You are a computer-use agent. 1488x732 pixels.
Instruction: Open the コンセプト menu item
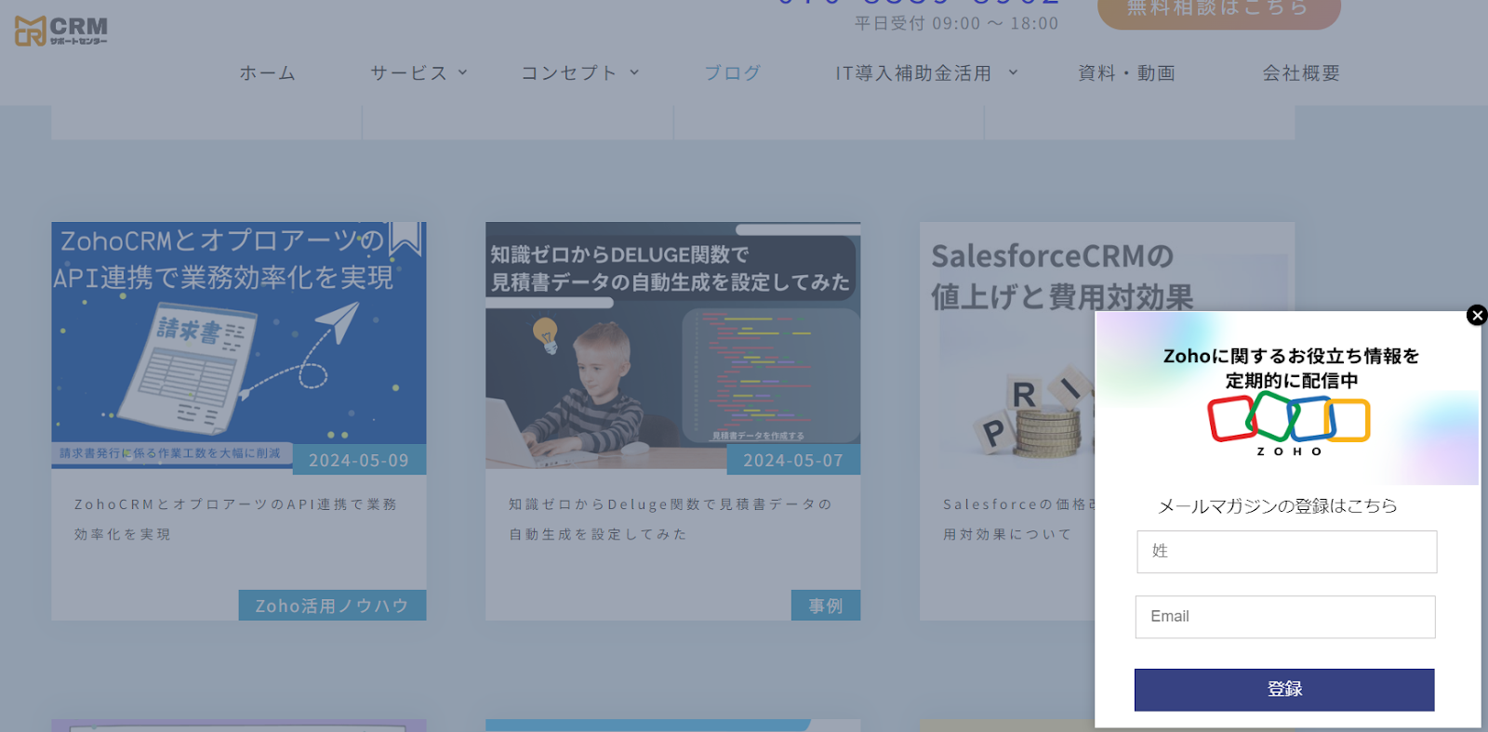click(569, 72)
